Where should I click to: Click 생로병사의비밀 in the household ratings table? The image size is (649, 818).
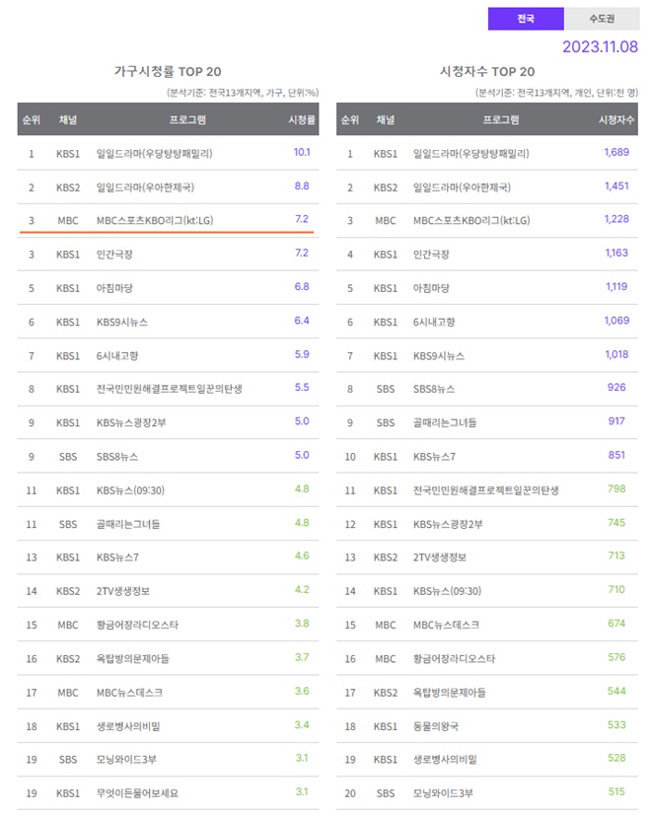[x=128, y=726]
